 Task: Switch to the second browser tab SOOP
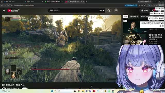(x=34, y=2)
